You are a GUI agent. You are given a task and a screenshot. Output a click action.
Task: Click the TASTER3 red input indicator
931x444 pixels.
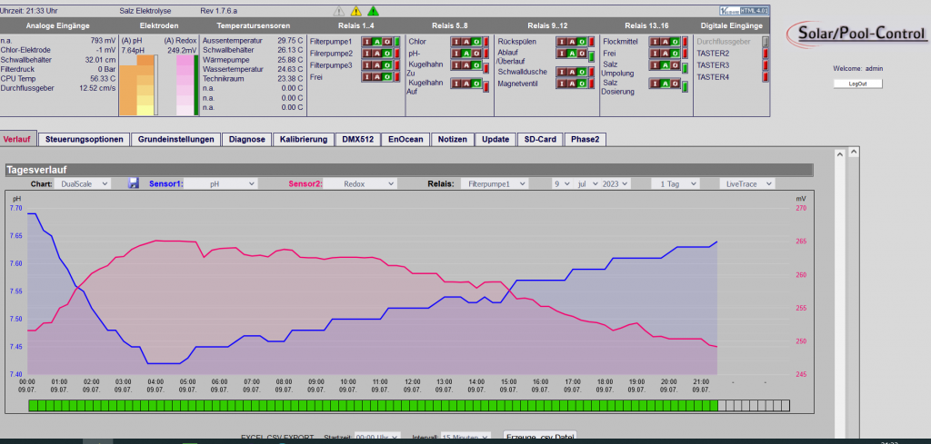766,65
